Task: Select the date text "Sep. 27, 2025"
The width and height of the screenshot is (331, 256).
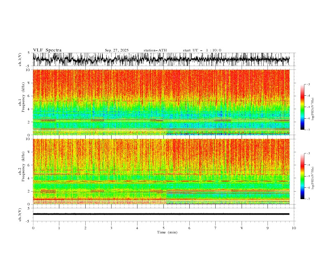Action: [117, 50]
